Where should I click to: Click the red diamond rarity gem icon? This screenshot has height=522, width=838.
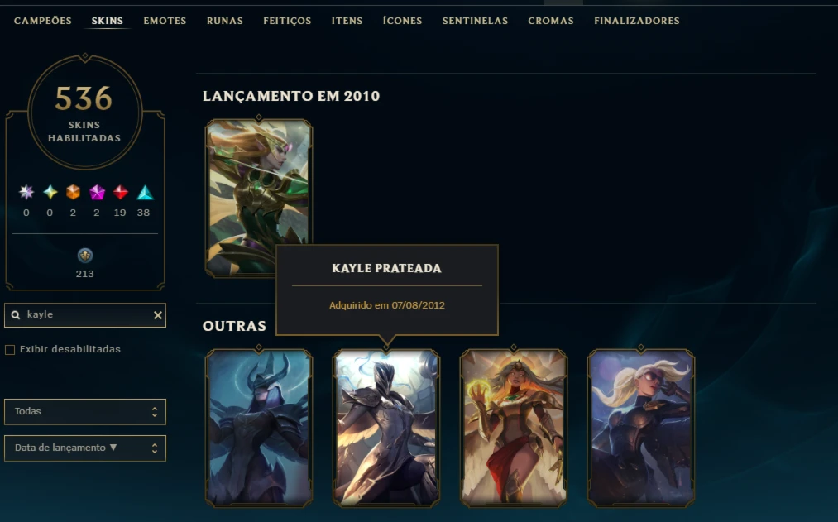[x=120, y=192]
